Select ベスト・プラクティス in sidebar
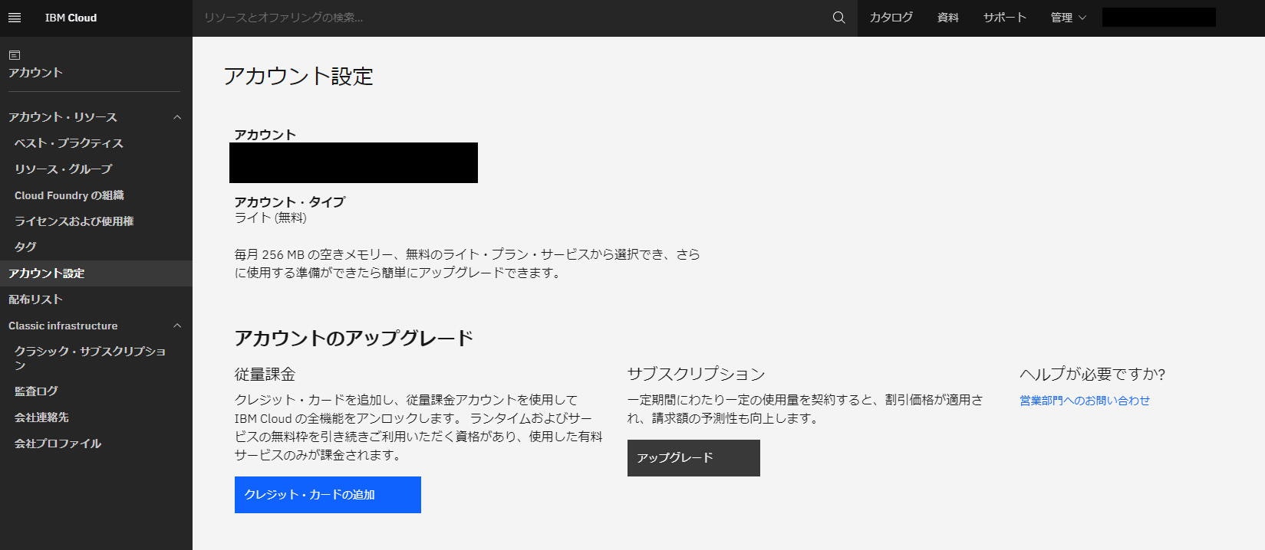Screen dimensions: 1265x550 pos(69,143)
